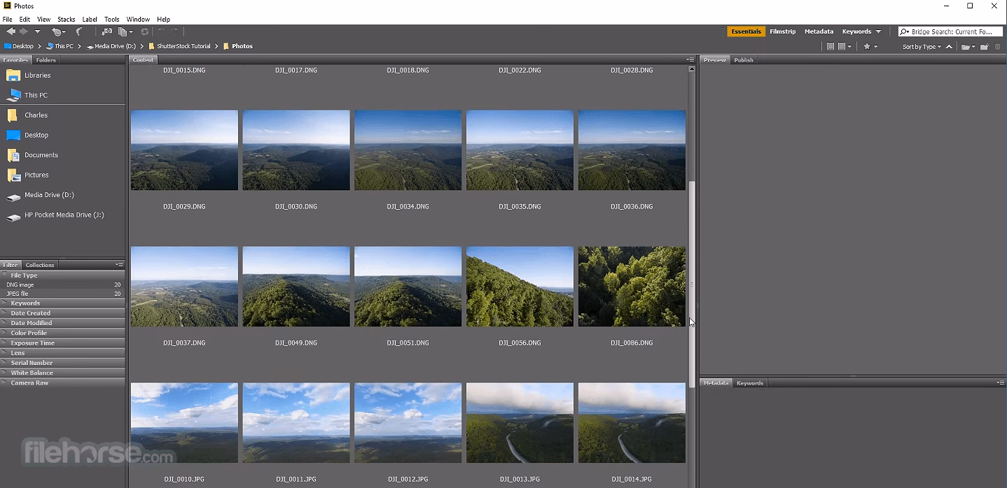Toggle ascending sort order arrow
Image resolution: width=1007 pixels, height=488 pixels.
948,46
